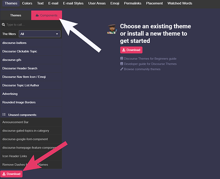Click Download under the get started heading
This screenshot has width=220, height=179.
[x=131, y=50]
